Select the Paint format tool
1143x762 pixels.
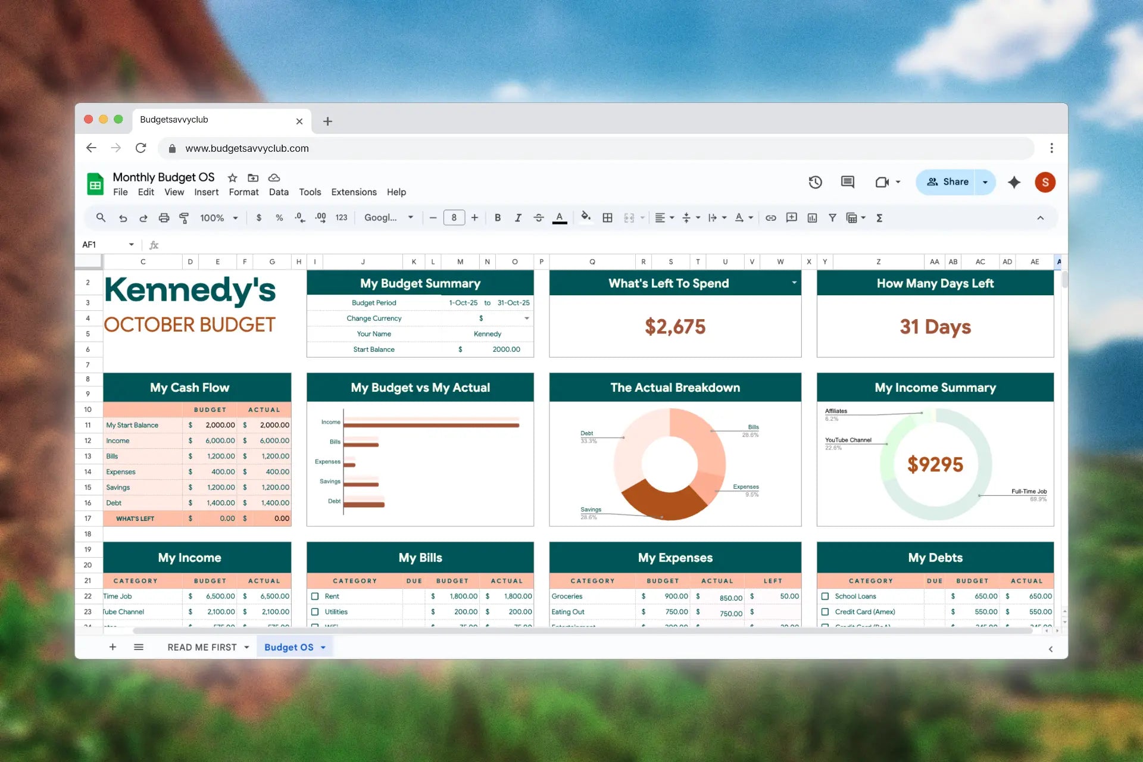click(185, 218)
